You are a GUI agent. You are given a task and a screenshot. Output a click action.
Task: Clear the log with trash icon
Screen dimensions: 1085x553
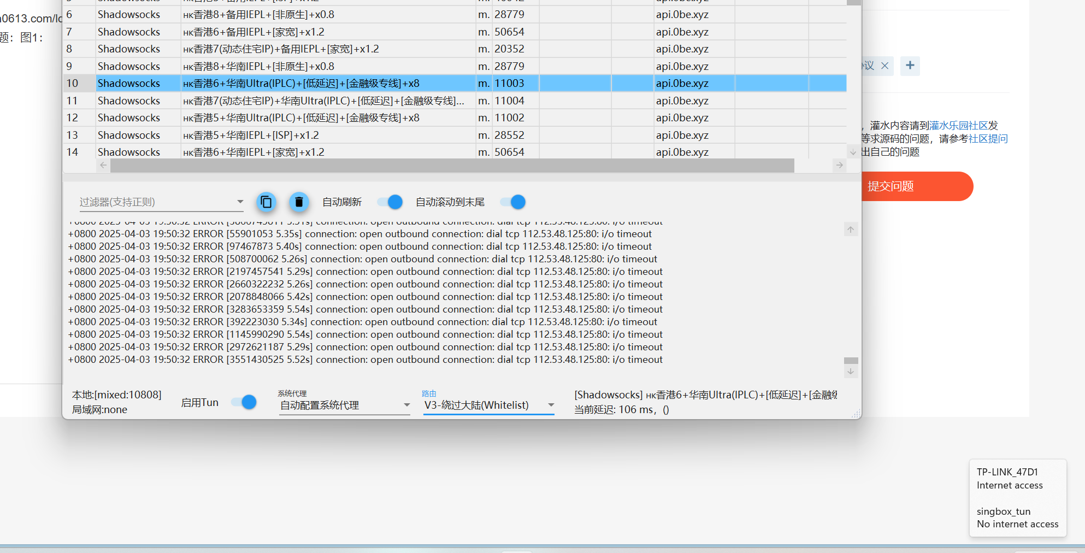pos(299,202)
